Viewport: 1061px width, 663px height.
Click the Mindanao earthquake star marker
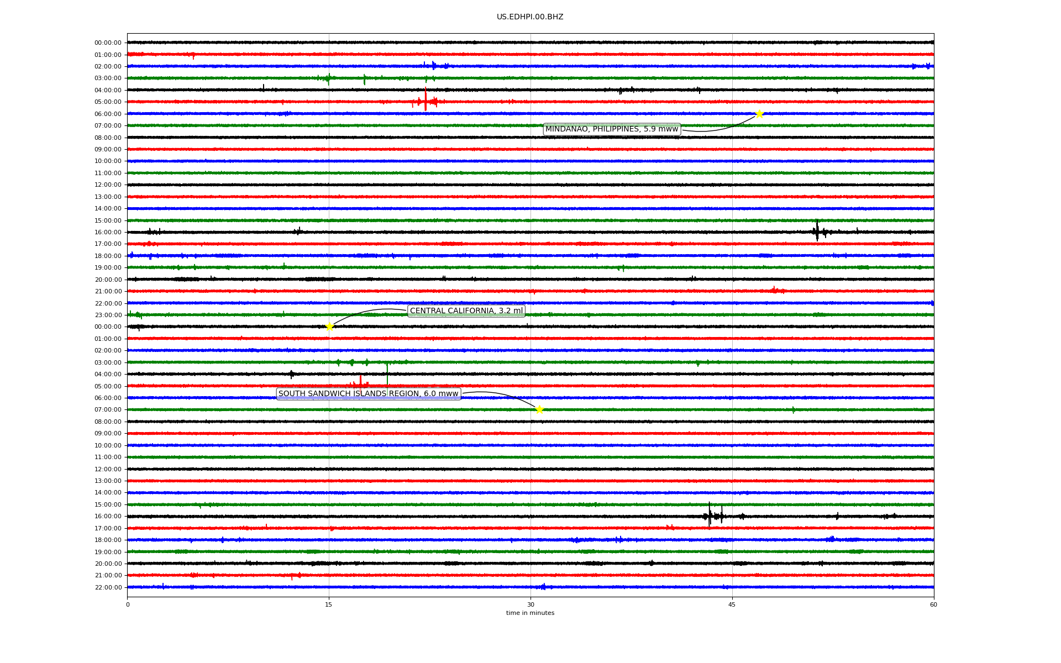(759, 114)
